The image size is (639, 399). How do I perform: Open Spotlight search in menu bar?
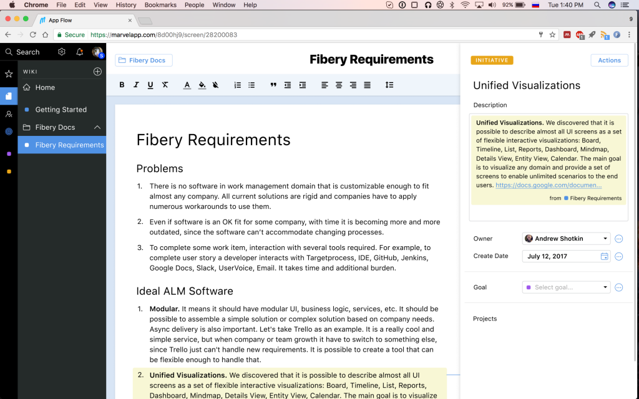pos(597,5)
